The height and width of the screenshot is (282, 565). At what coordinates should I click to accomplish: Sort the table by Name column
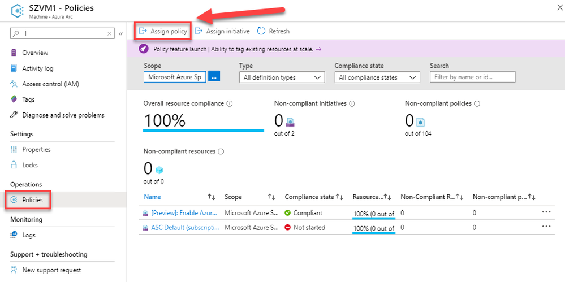click(152, 197)
